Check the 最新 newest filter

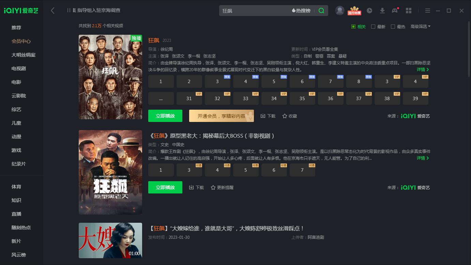tap(378, 27)
